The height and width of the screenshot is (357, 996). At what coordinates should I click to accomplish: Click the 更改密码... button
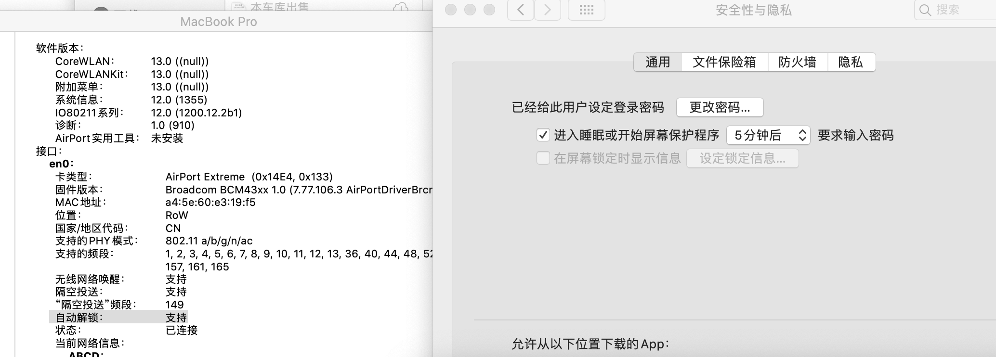point(720,107)
